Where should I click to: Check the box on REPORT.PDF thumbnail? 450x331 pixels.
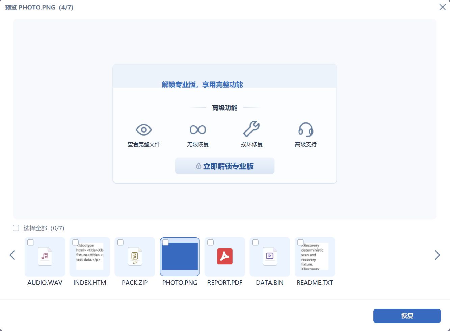click(210, 242)
